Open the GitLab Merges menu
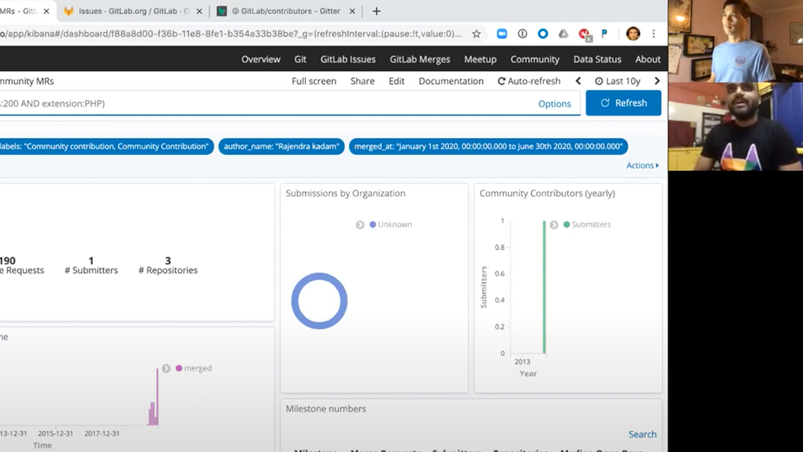This screenshot has width=803, height=452. click(420, 59)
